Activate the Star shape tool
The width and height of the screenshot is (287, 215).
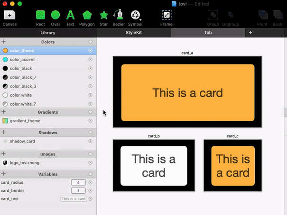[x=104, y=15]
